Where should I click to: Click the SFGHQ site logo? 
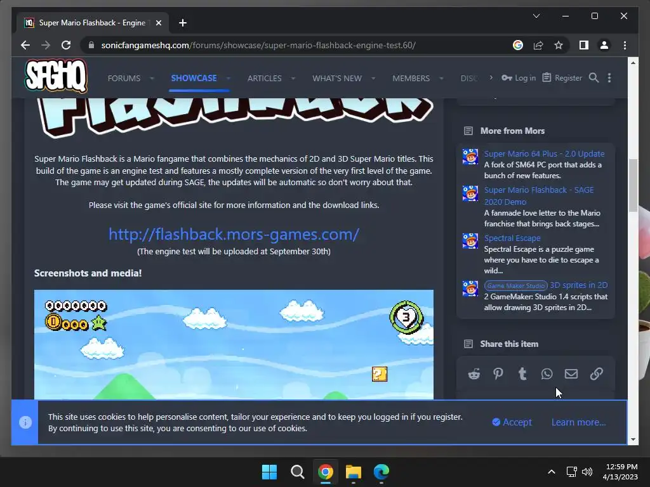point(56,76)
